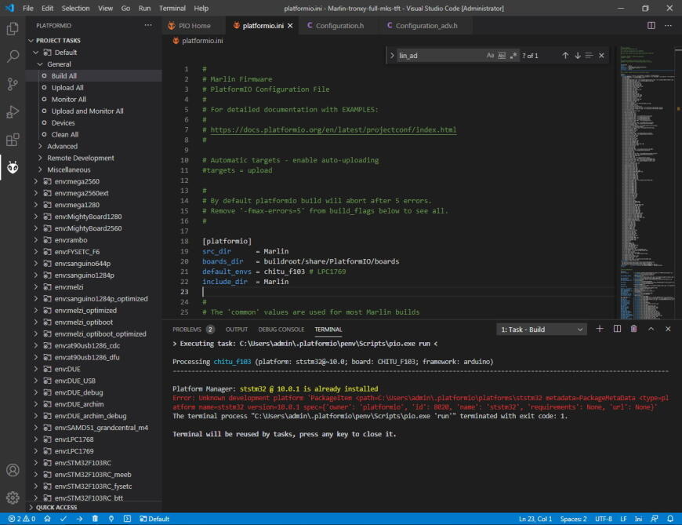Run the Upload All task
The width and height of the screenshot is (682, 525).
click(67, 88)
